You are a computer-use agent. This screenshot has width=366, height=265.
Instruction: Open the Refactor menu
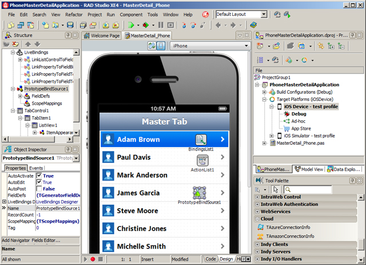coord(74,15)
